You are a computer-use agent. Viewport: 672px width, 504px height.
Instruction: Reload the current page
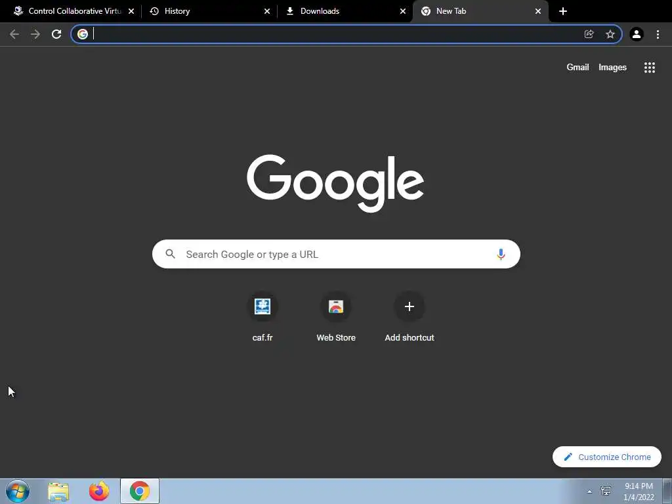click(x=56, y=34)
